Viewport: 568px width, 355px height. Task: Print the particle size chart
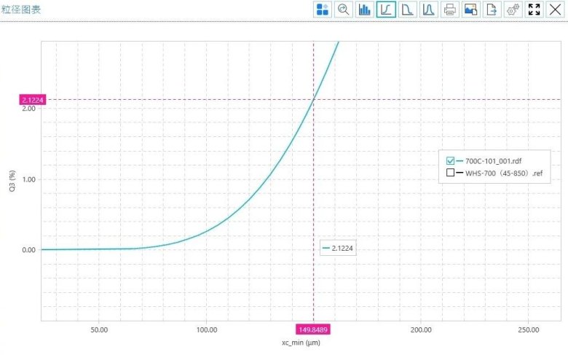pos(450,9)
